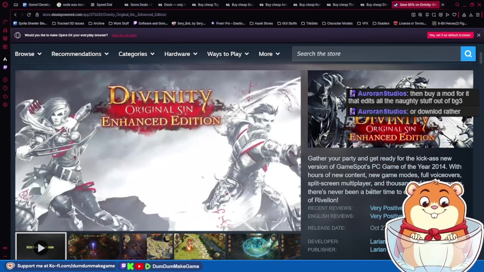Open the Hardware dropdown
This screenshot has width=484, height=272.
181,54
